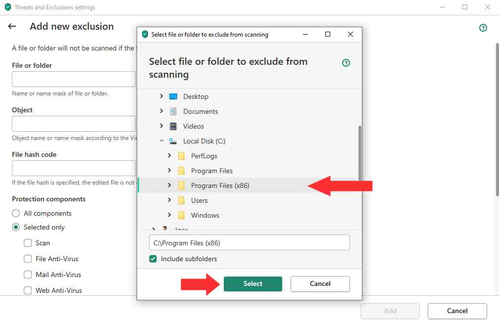Click the File hash code input field
Image resolution: width=499 pixels, height=327 pixels.
[74, 168]
